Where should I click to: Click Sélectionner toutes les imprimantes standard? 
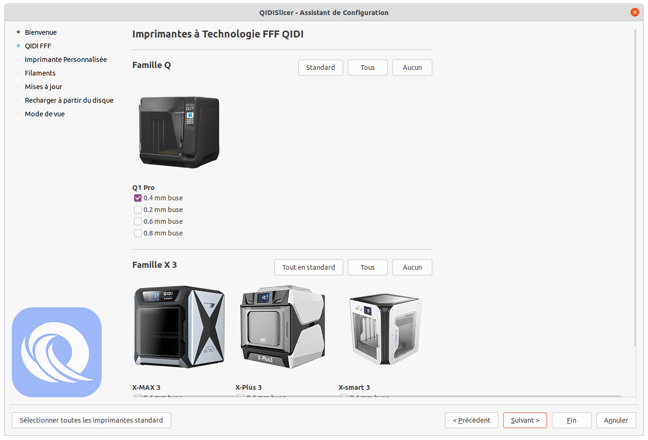91,420
